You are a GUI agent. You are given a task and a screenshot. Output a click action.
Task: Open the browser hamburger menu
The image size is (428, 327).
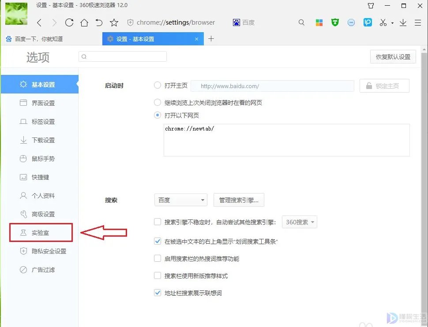click(x=417, y=22)
